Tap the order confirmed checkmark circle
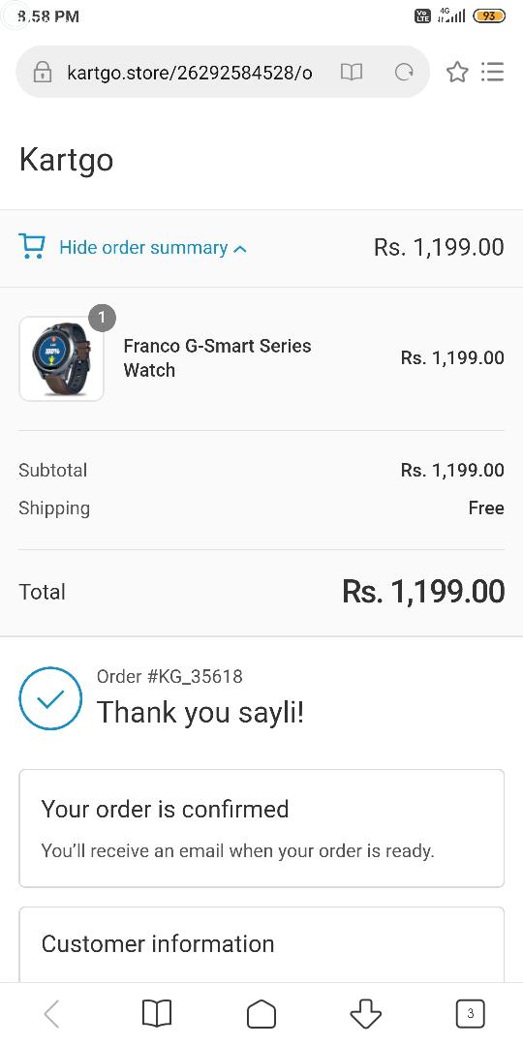 [x=50, y=698]
